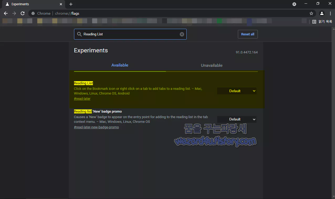Clear the Reading List search text
335x199 pixels.
[x=182, y=34]
